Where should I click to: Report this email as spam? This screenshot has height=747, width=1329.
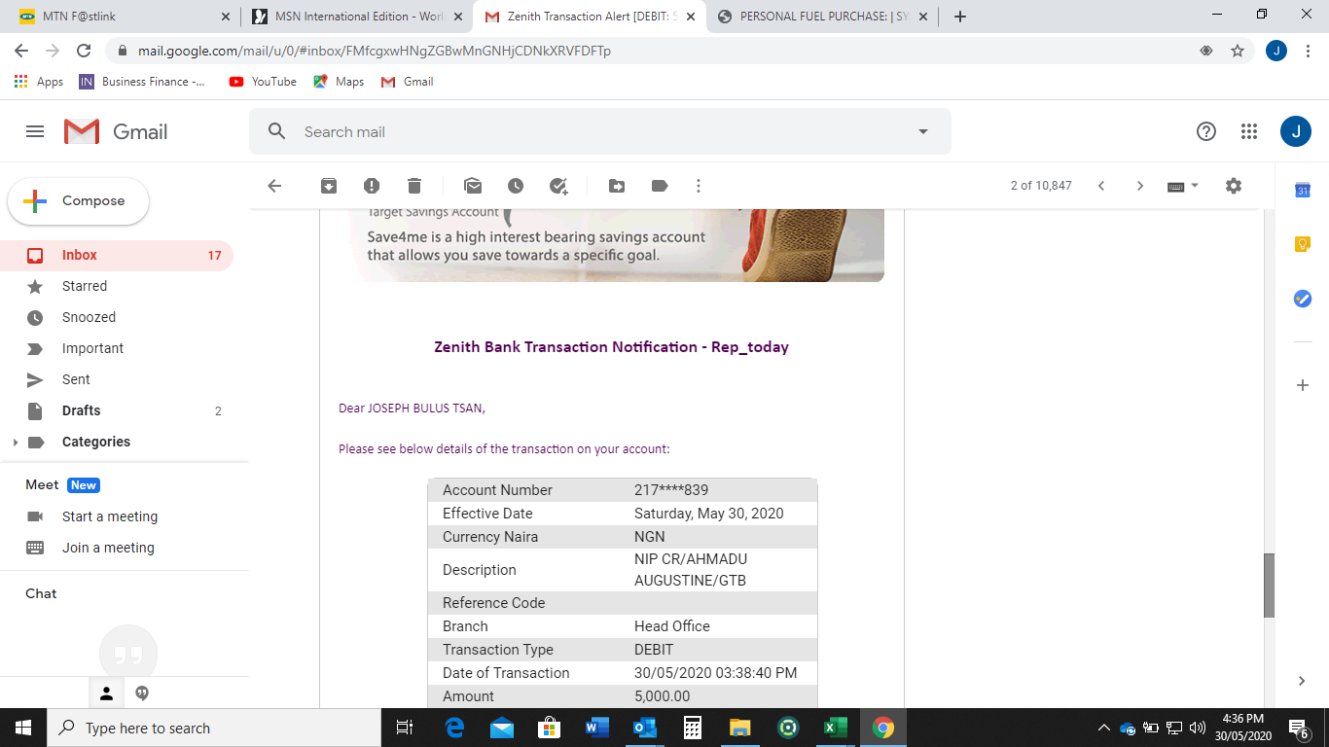[372, 186]
